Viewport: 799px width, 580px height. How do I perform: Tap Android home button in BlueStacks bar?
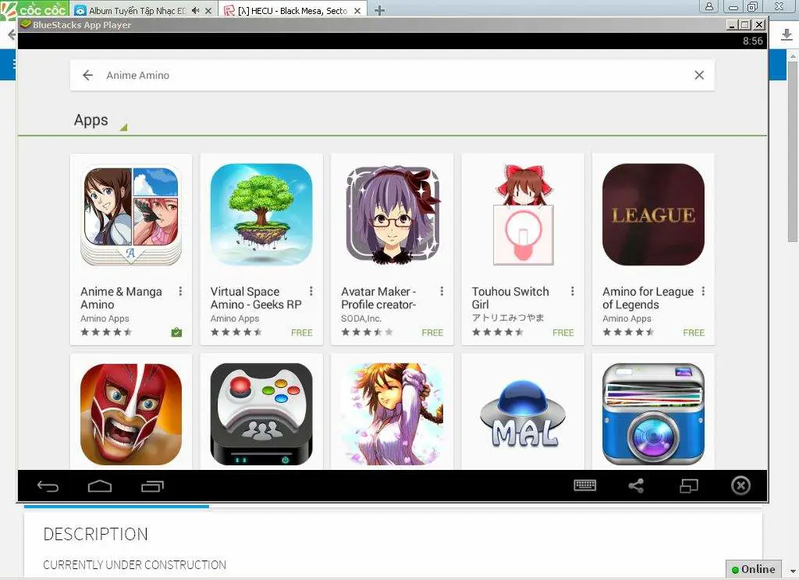(x=100, y=486)
